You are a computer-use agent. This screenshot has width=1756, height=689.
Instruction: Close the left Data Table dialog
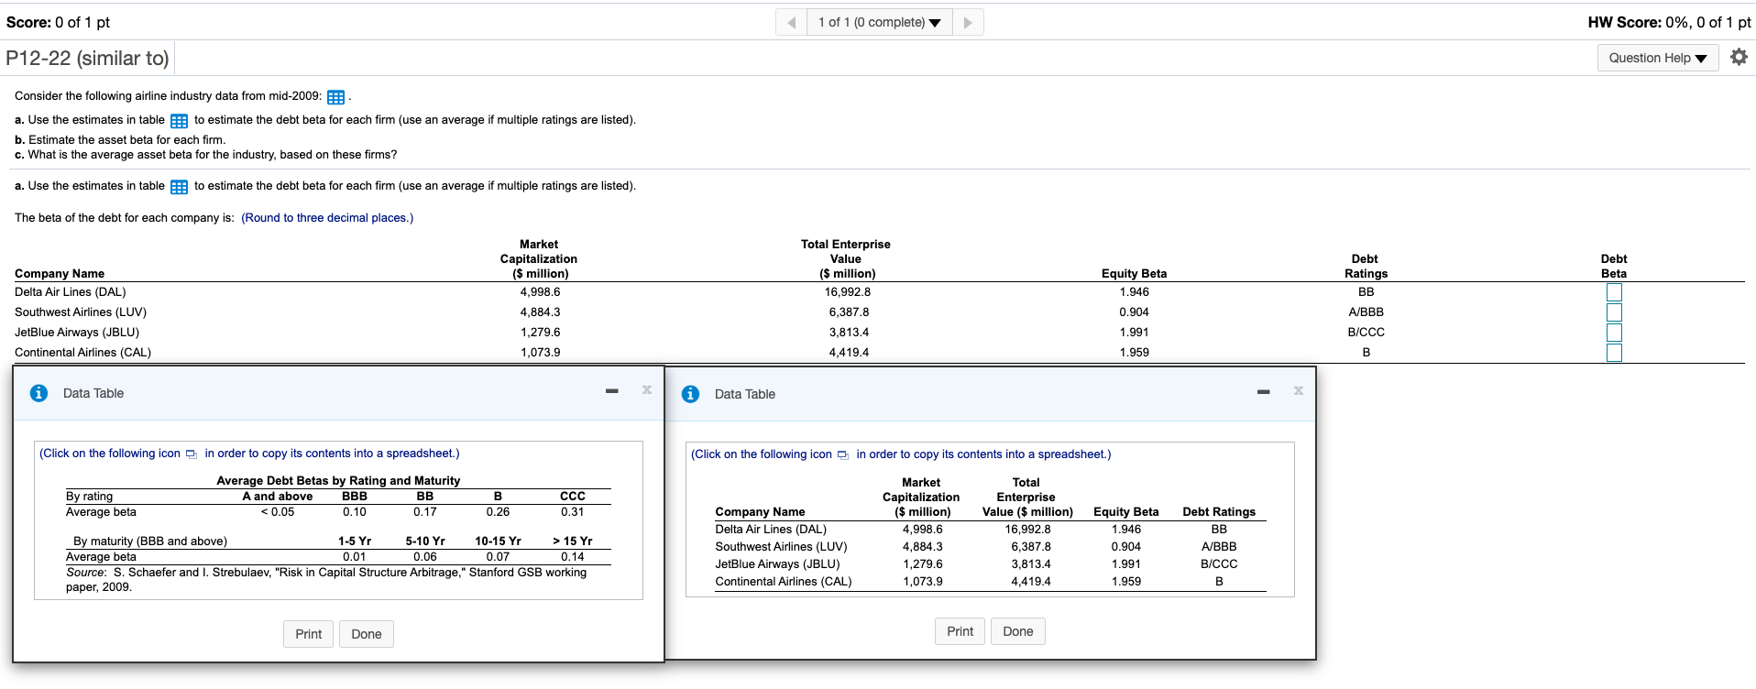[x=647, y=389]
